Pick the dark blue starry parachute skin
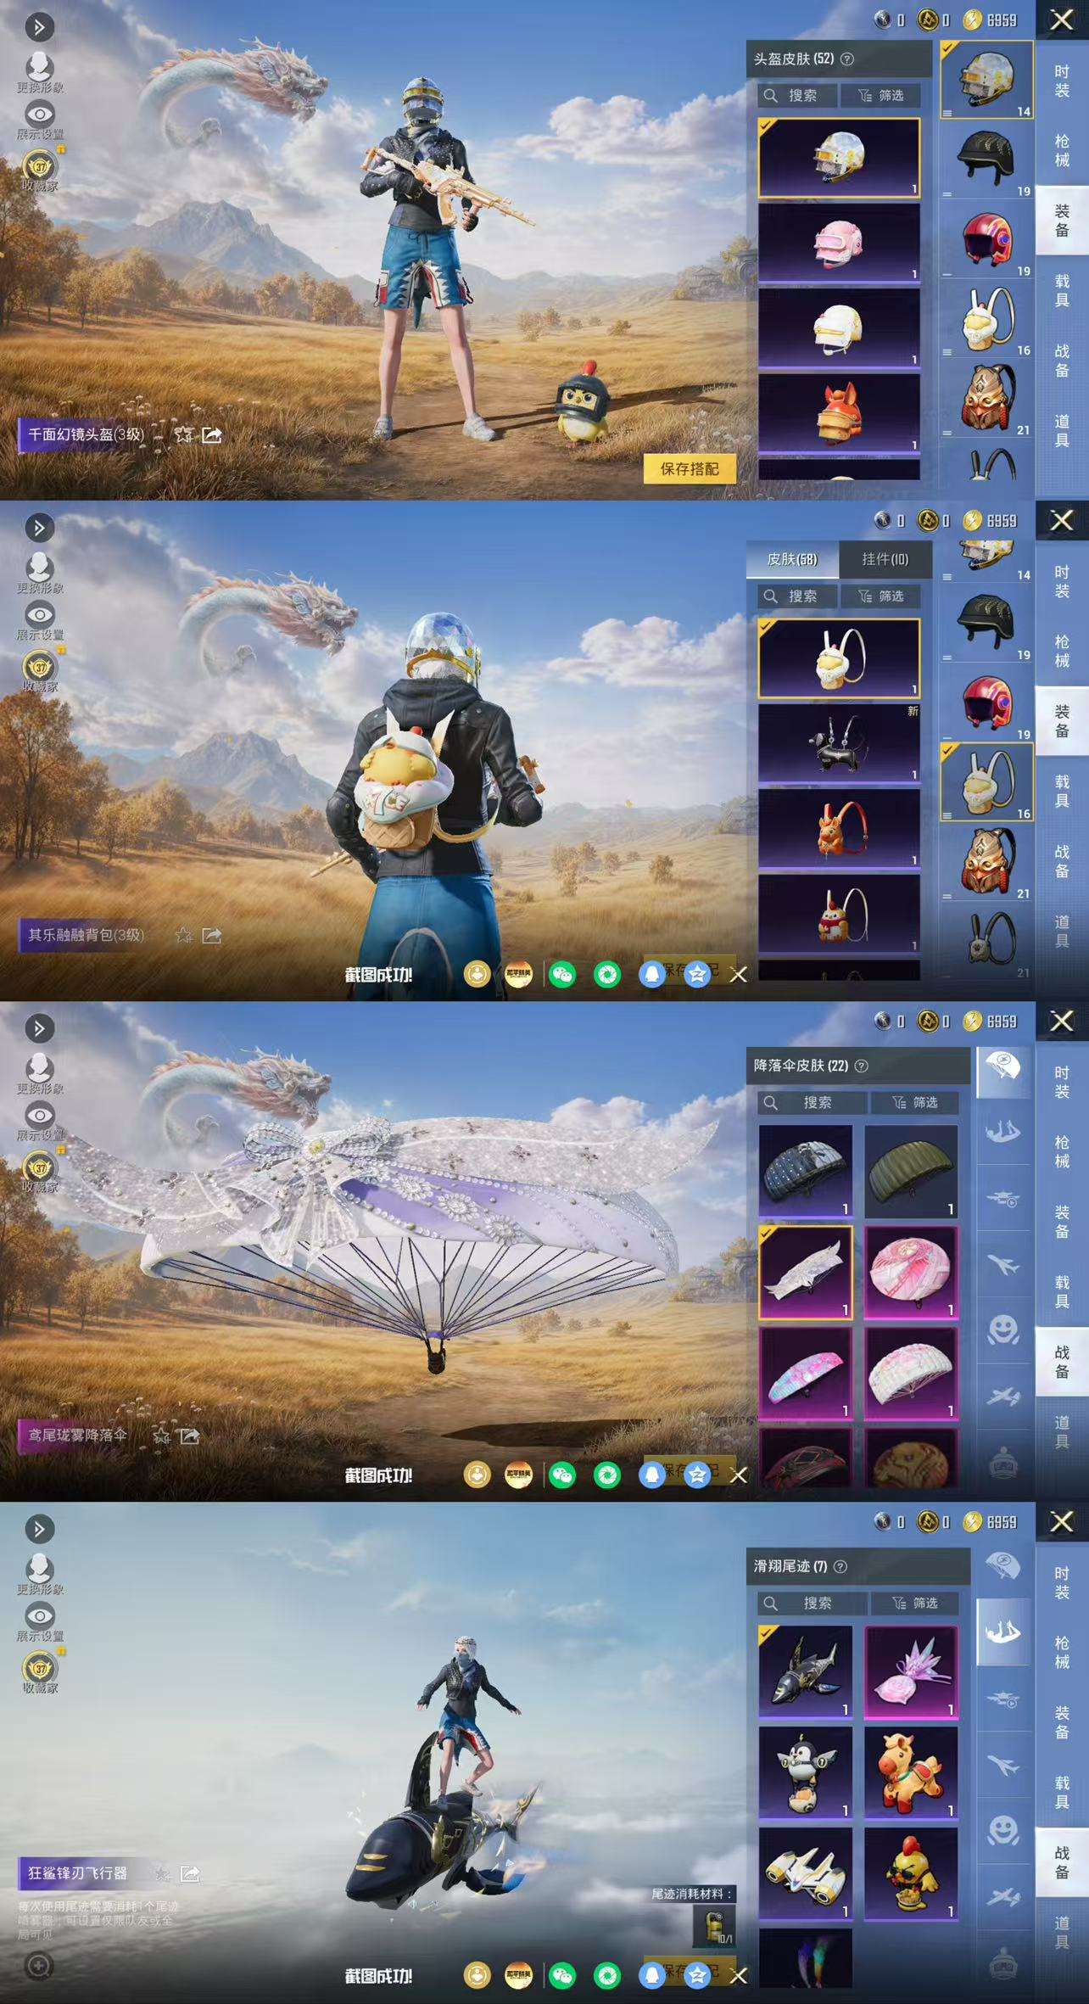 point(806,1172)
